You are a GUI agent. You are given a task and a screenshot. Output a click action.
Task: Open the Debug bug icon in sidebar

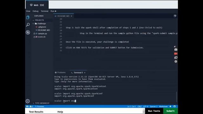click(28, 32)
